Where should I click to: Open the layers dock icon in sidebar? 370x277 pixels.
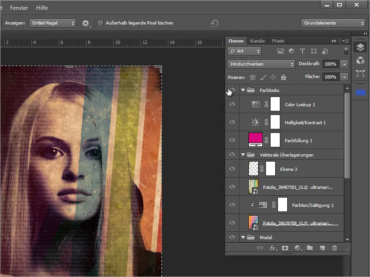[x=360, y=48]
